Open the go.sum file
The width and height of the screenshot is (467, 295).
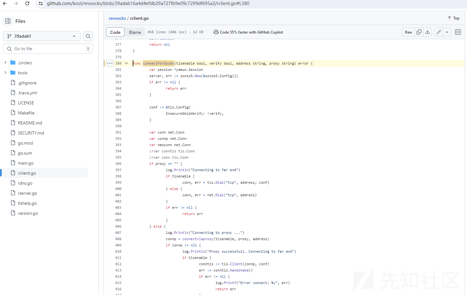[x=25, y=153]
